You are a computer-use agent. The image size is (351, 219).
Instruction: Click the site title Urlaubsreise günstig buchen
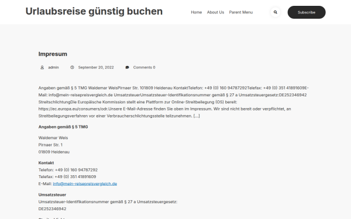pyautogui.click(x=94, y=12)
